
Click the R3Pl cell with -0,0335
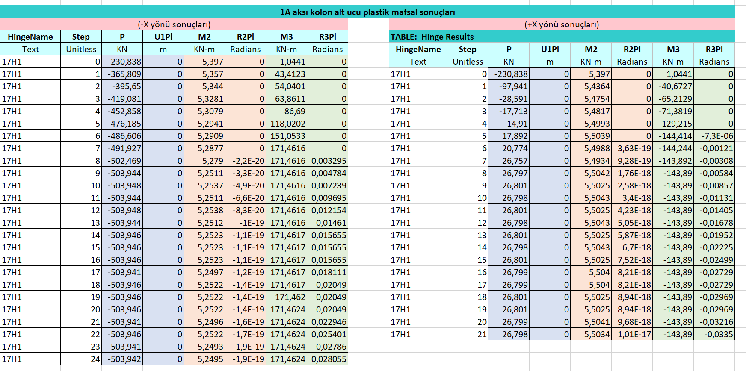pyautogui.click(x=714, y=334)
